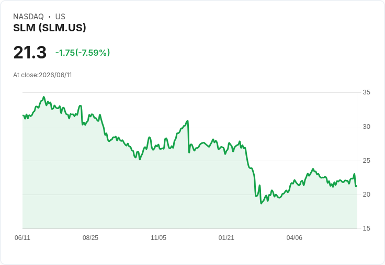The width and height of the screenshot is (385, 265).
Task: Click the US market label
Action: (x=60, y=17)
